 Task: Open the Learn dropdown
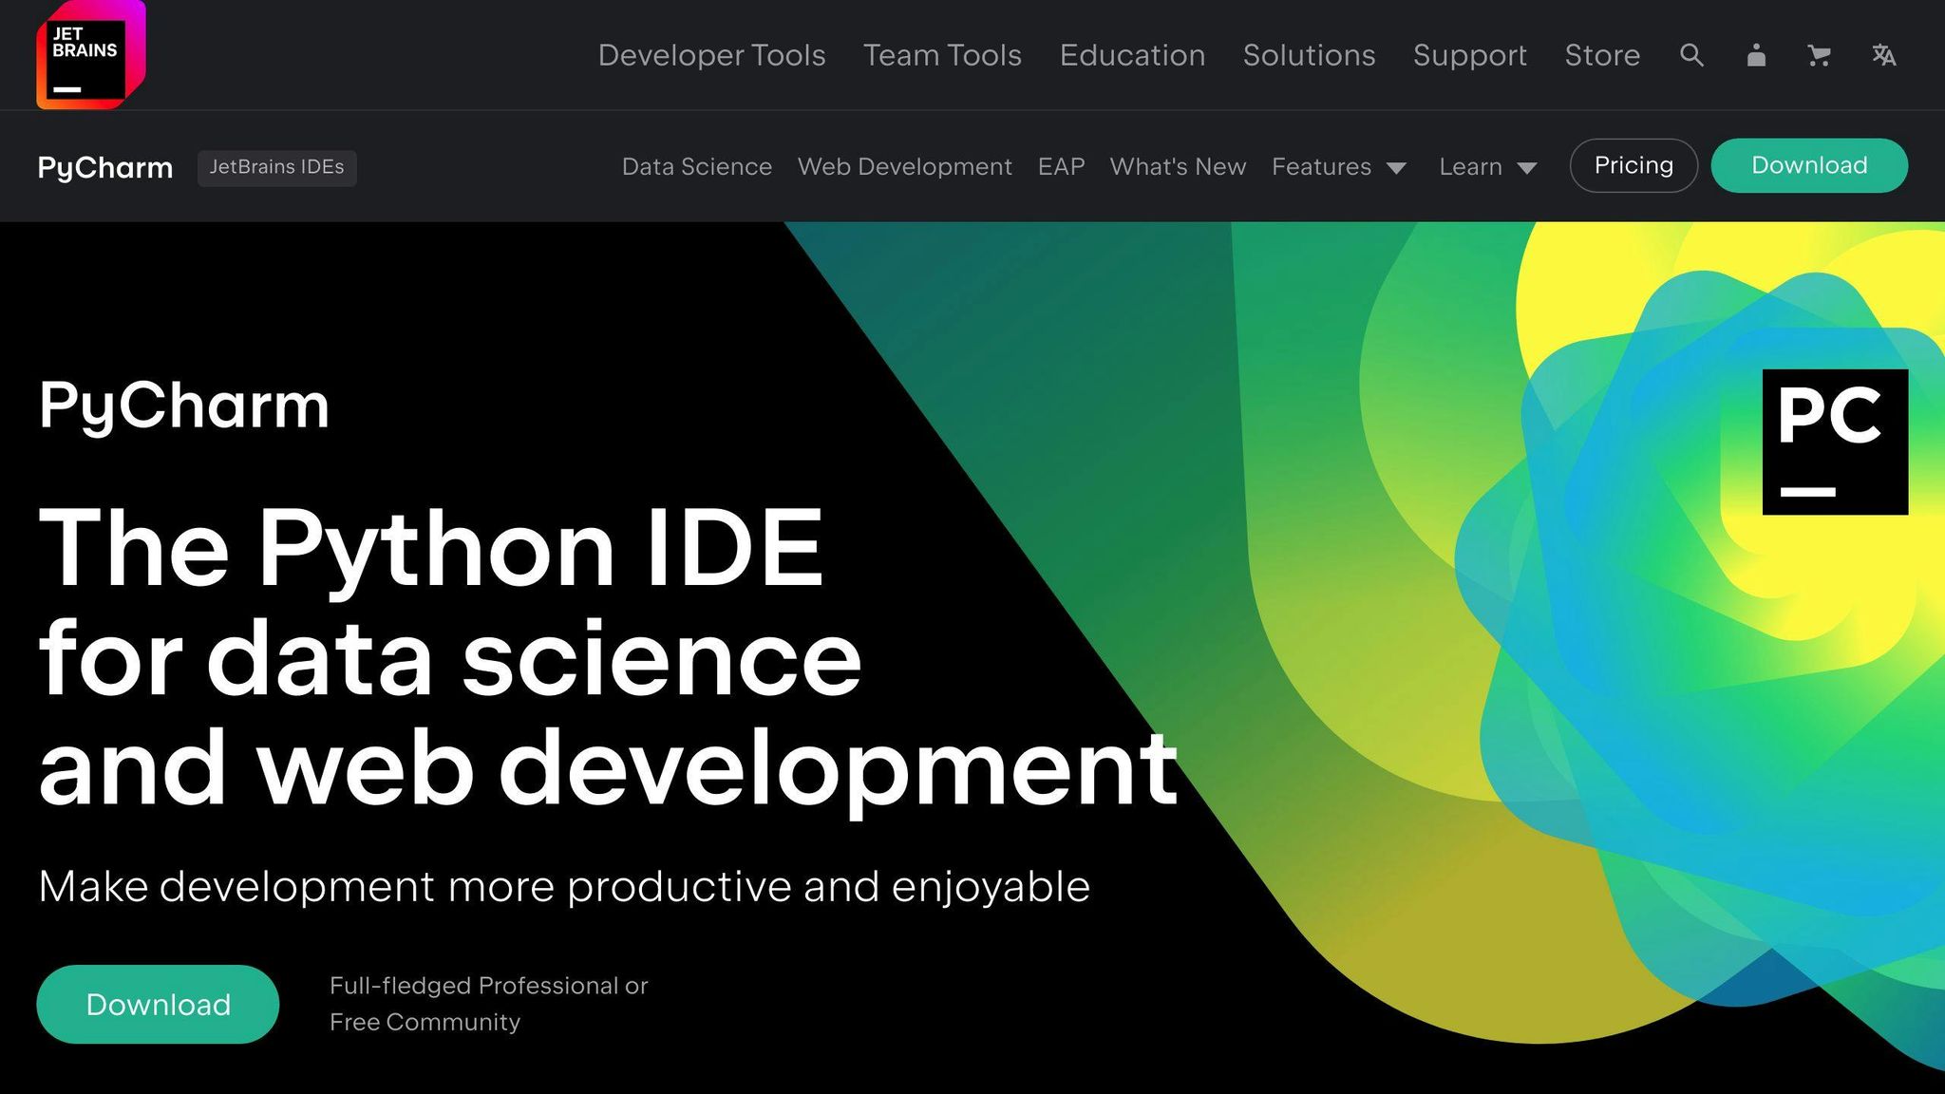(x=1486, y=166)
